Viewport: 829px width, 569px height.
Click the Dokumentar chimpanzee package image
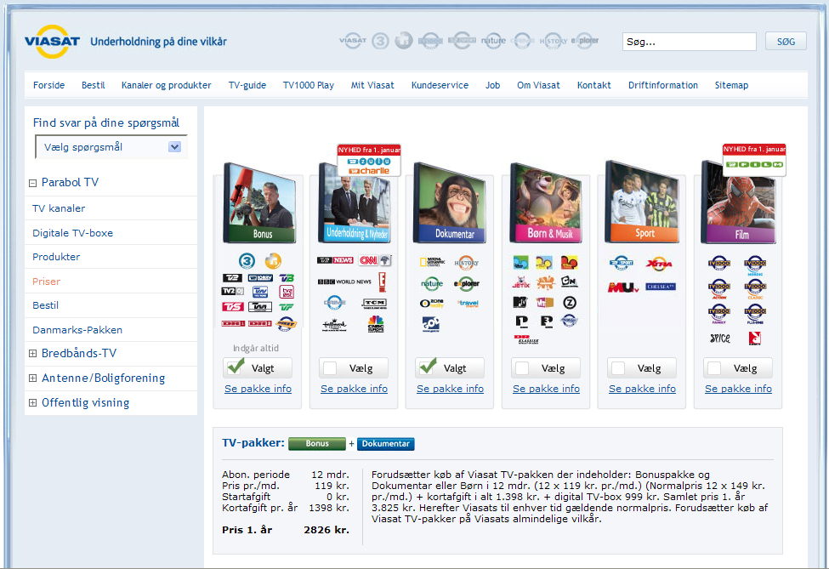pos(450,203)
